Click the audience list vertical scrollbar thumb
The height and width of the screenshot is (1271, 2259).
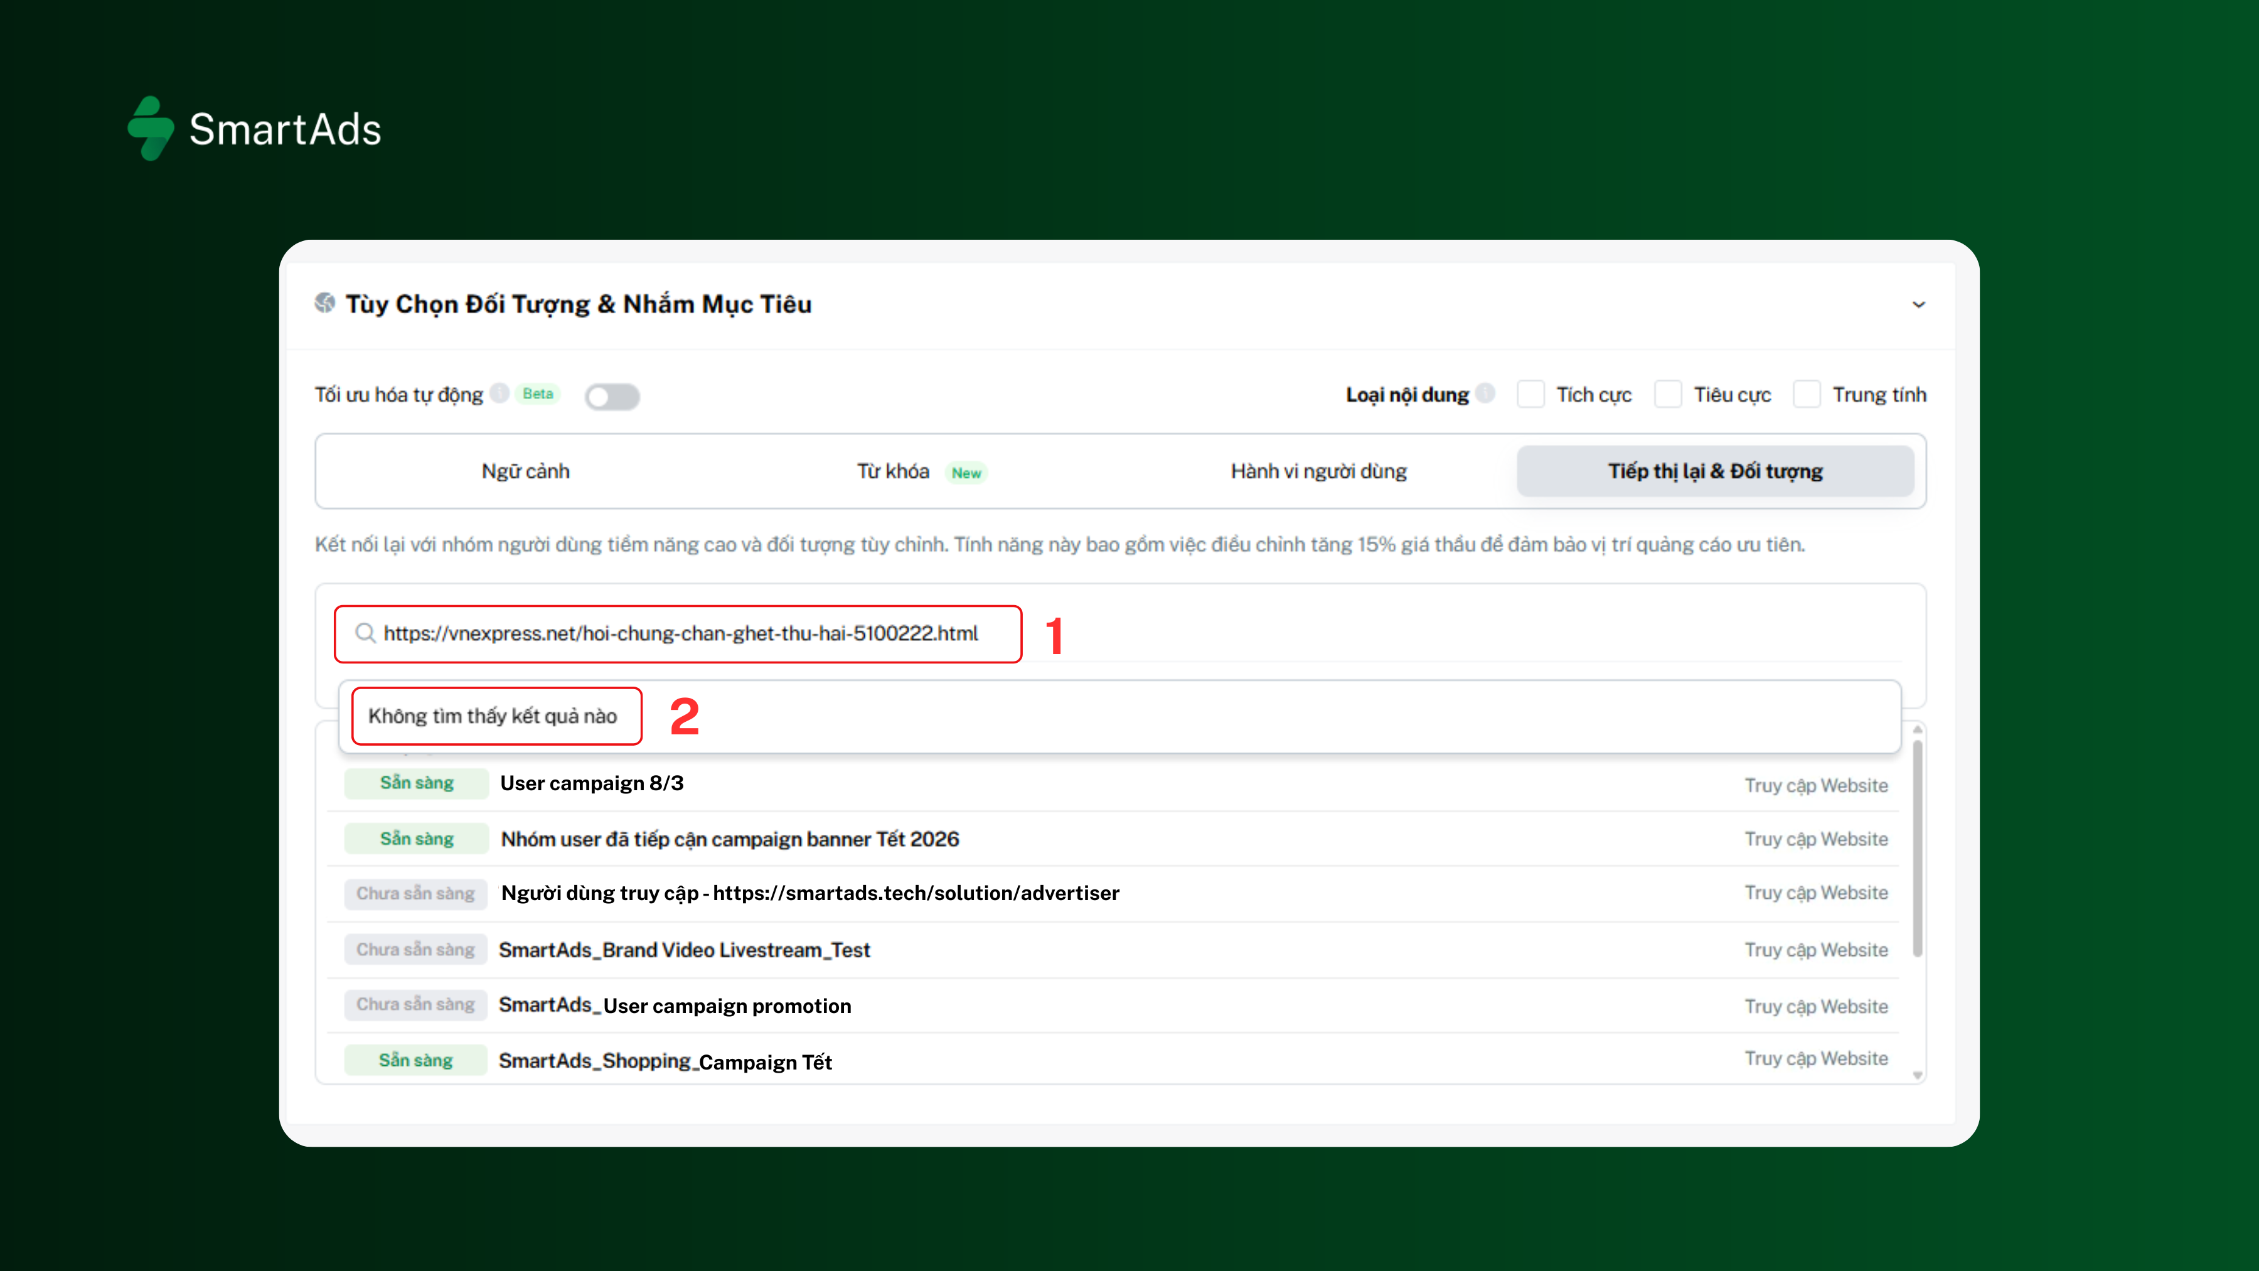coord(1917,849)
